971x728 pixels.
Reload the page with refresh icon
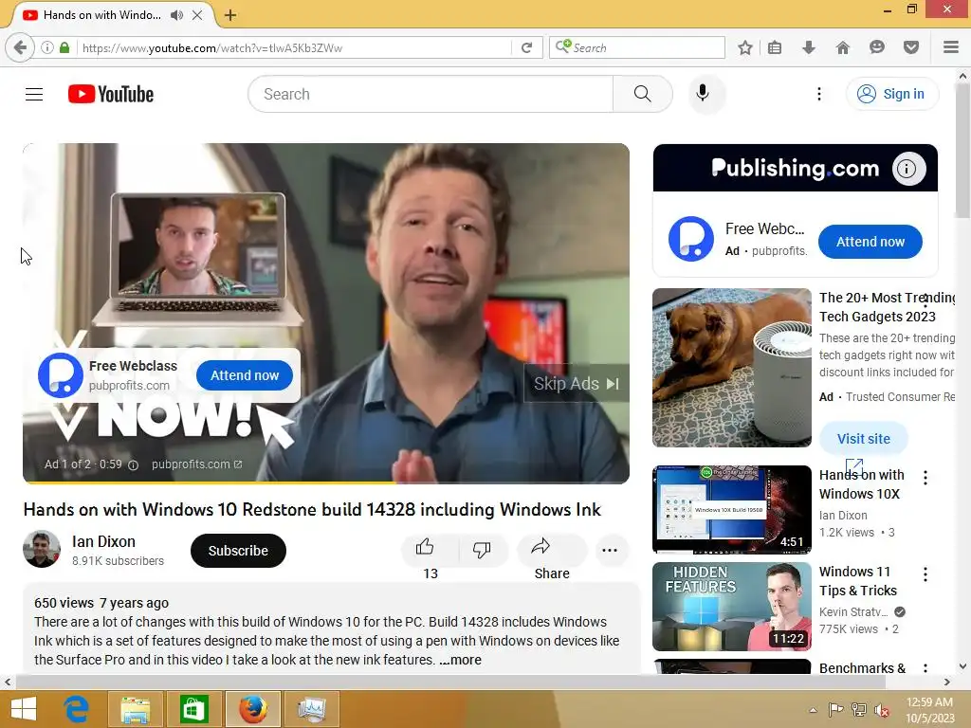tap(527, 47)
